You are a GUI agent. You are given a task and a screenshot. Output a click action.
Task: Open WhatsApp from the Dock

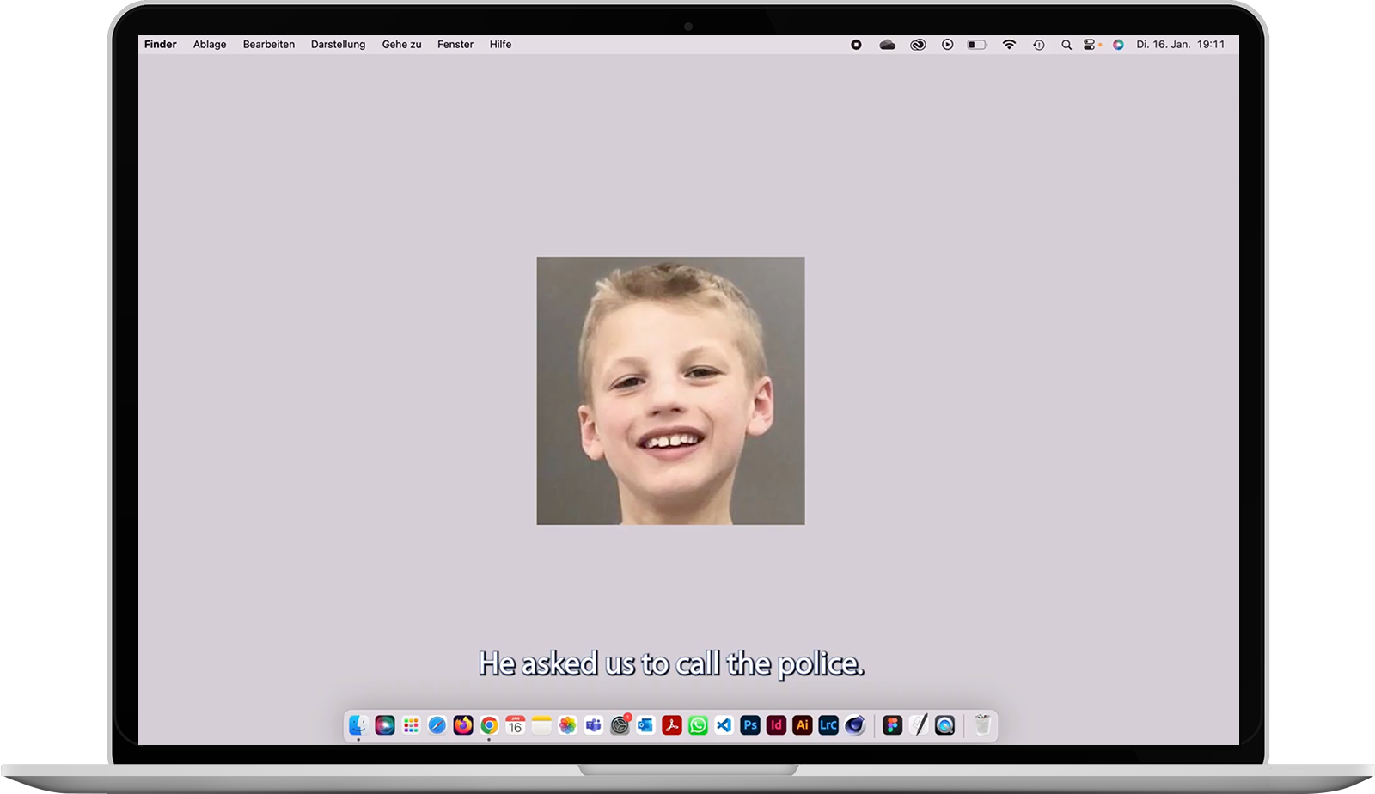point(698,725)
